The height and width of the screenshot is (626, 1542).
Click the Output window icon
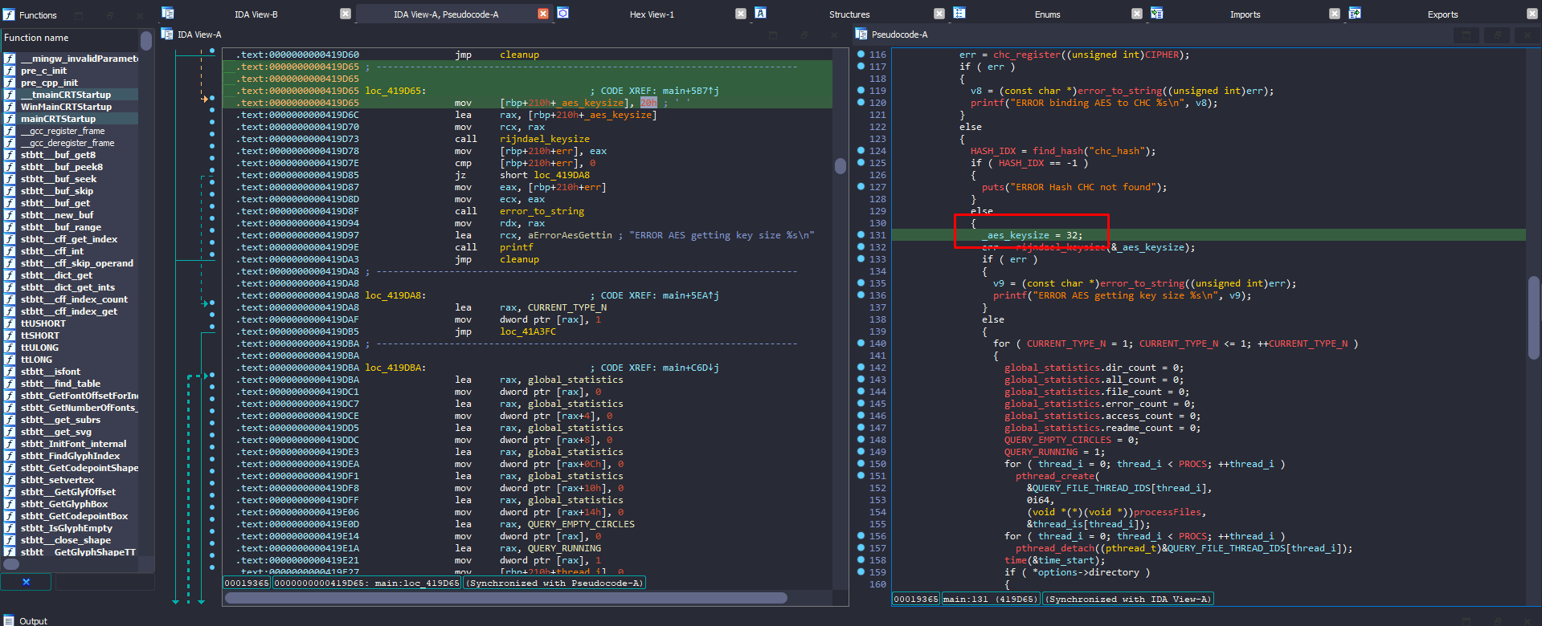click(x=9, y=620)
